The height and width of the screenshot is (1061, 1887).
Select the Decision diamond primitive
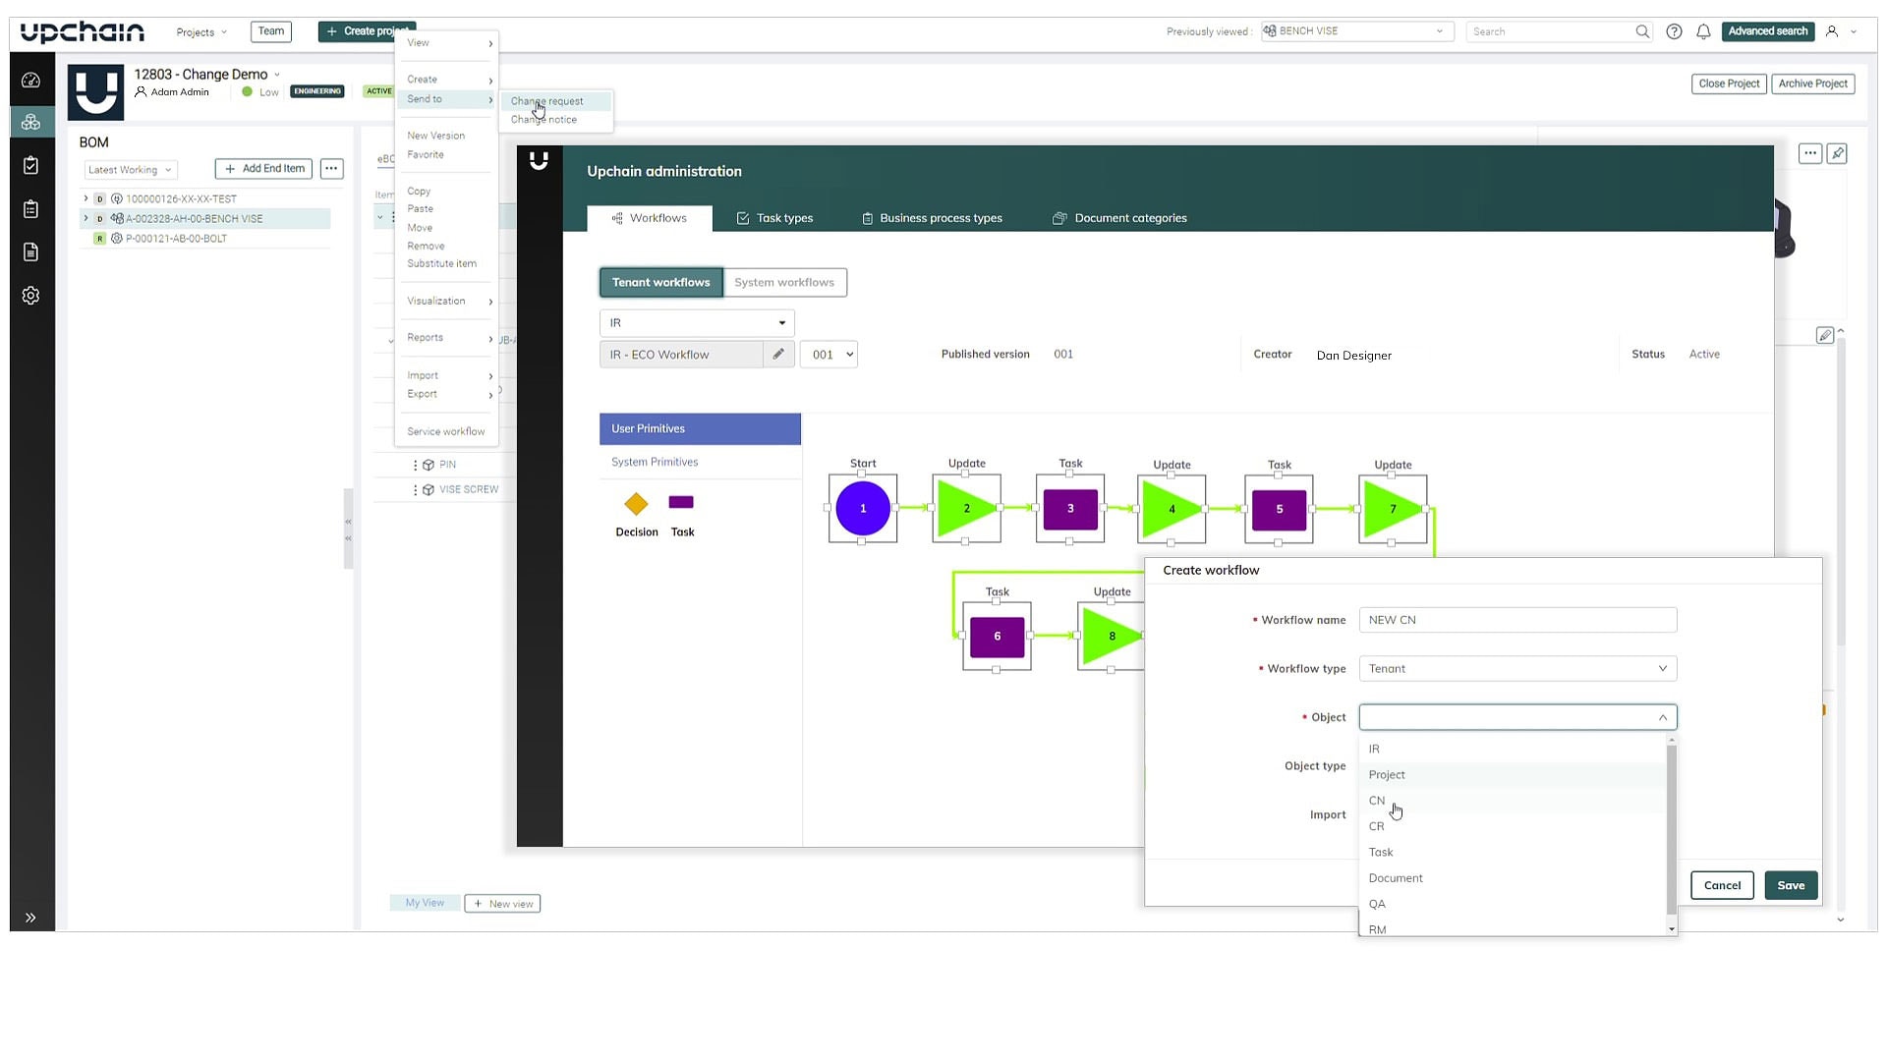(x=636, y=505)
